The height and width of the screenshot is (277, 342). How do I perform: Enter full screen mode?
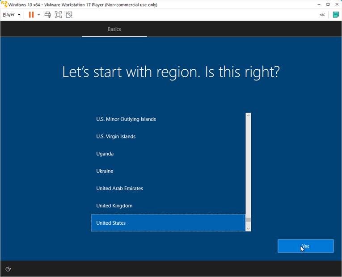pos(59,15)
